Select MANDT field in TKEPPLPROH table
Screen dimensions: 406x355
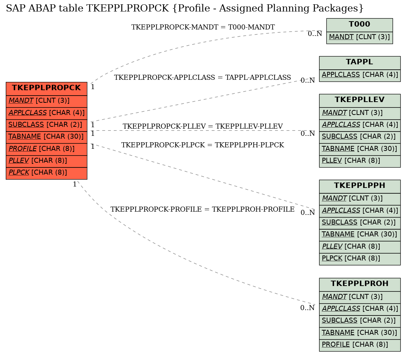[360, 298]
